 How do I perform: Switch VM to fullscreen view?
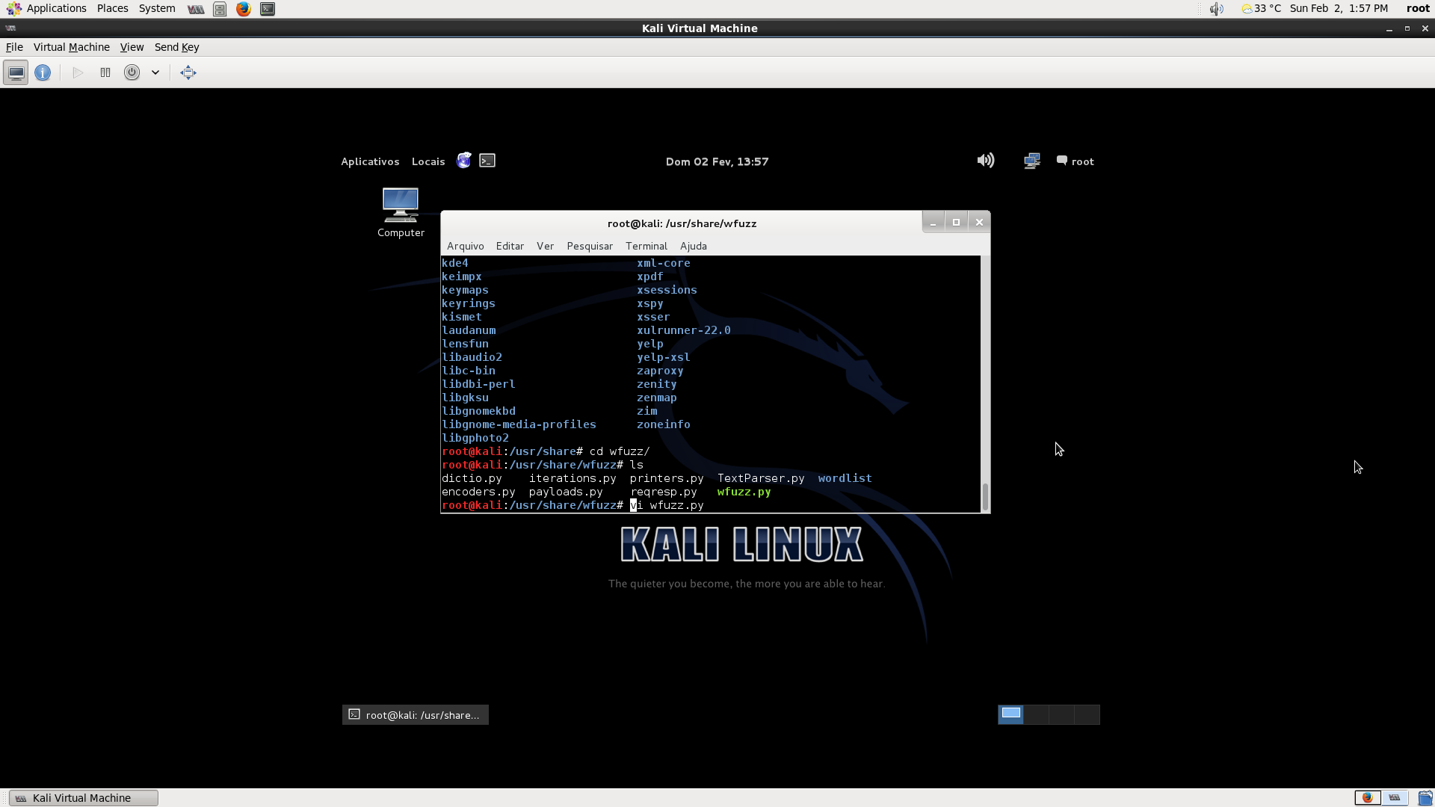pos(188,72)
